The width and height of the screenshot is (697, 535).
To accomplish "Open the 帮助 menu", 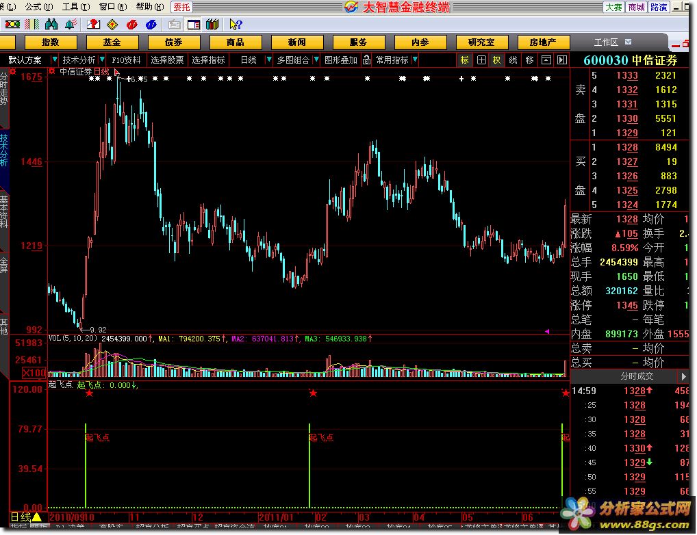I will (x=150, y=7).
